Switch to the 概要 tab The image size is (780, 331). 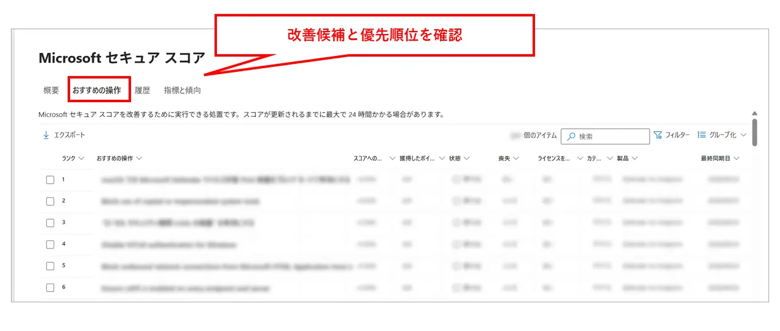click(51, 90)
